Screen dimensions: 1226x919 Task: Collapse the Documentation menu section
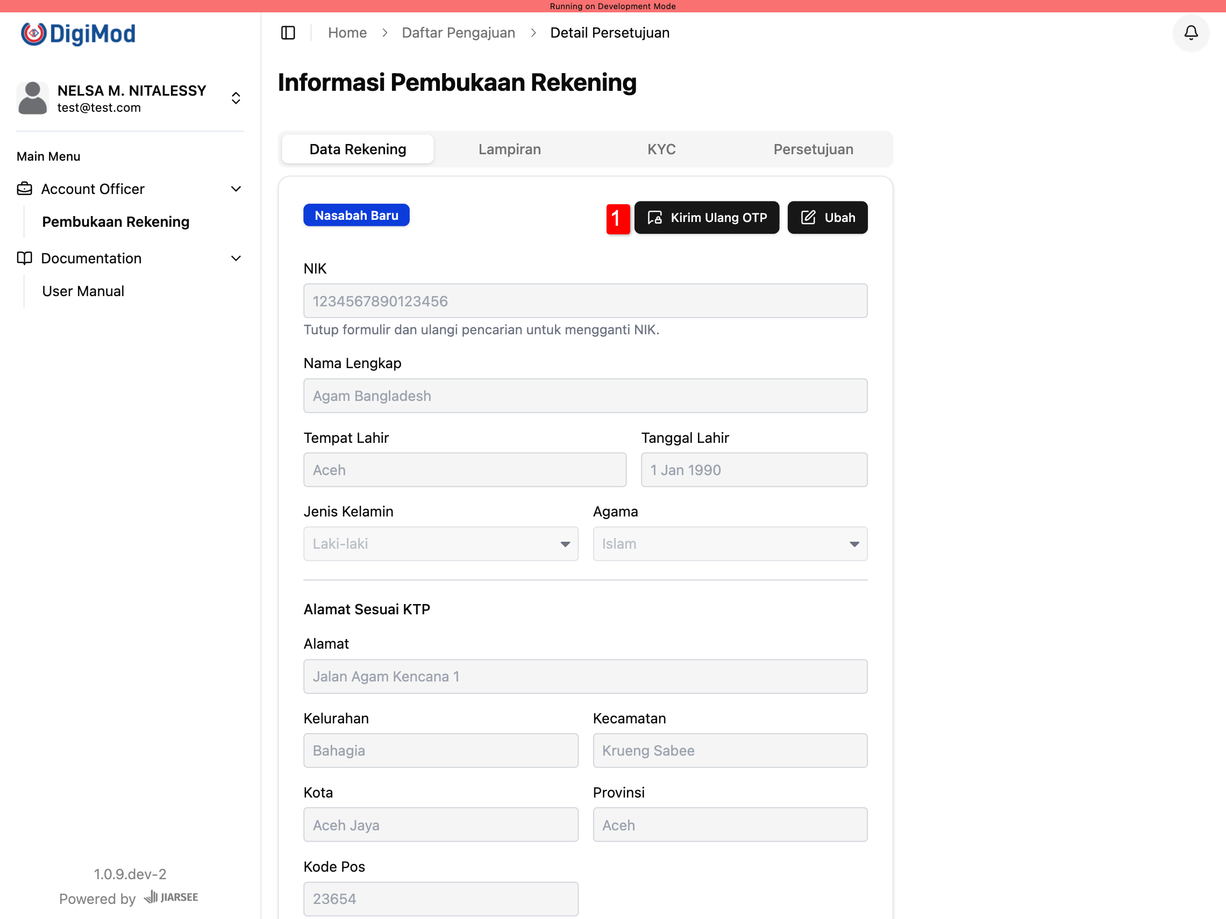236,258
